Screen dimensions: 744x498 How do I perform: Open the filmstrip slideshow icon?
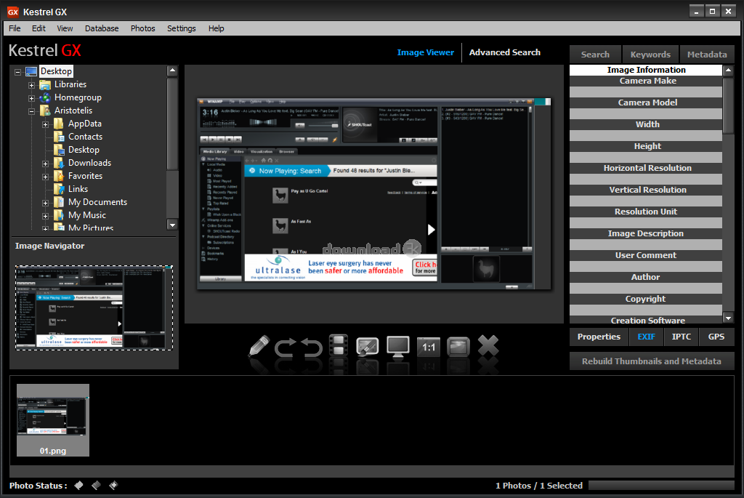[339, 346]
